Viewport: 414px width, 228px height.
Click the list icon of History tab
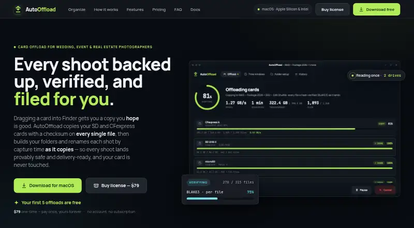296,74
